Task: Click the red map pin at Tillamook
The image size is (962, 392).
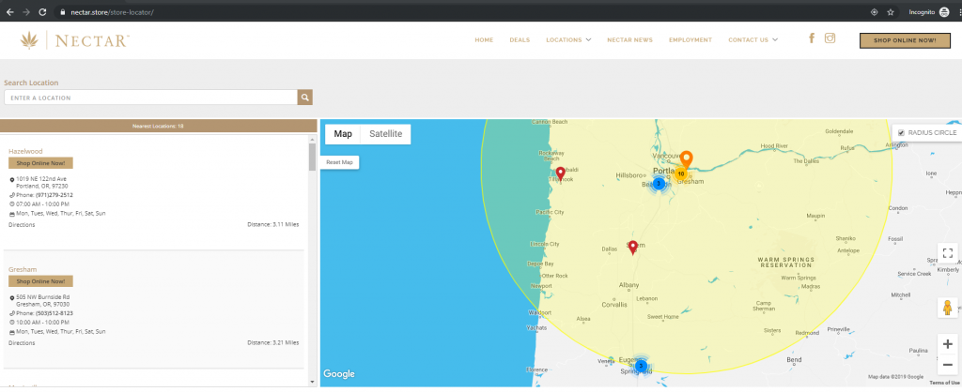Action: point(560,173)
